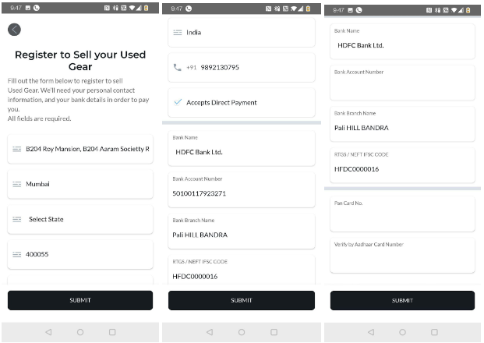This screenshot has width=484, height=343.
Task: Click the list icon beside India
Action: 178,33
